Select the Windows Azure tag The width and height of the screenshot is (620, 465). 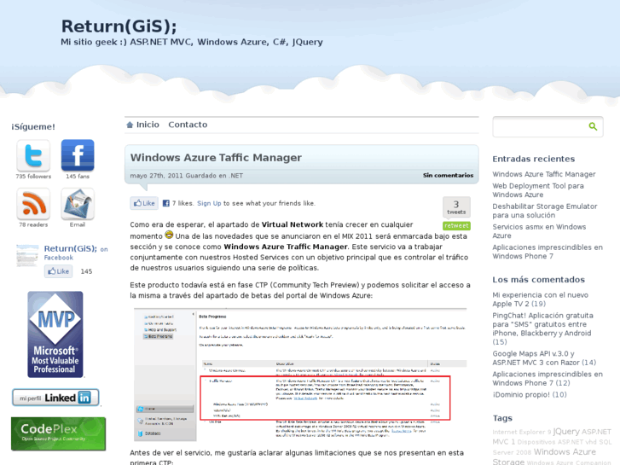coord(565,452)
